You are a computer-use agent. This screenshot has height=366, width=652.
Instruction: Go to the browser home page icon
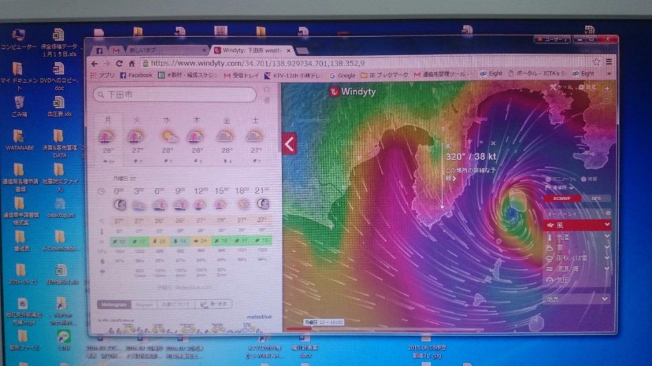pyautogui.click(x=131, y=64)
